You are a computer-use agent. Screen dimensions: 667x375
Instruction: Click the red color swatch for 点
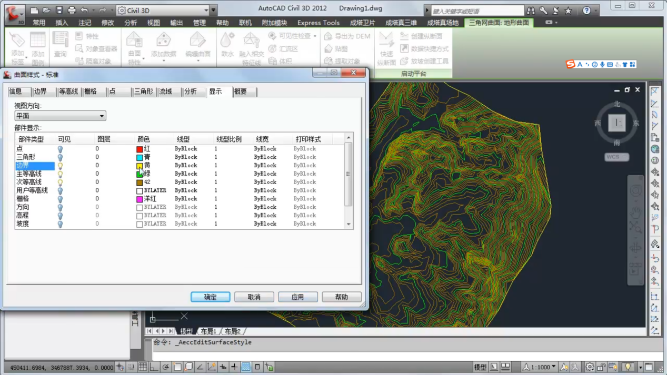pyautogui.click(x=140, y=149)
